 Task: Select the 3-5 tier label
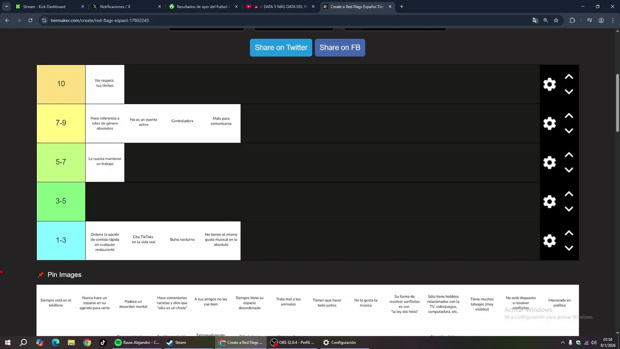(x=61, y=202)
